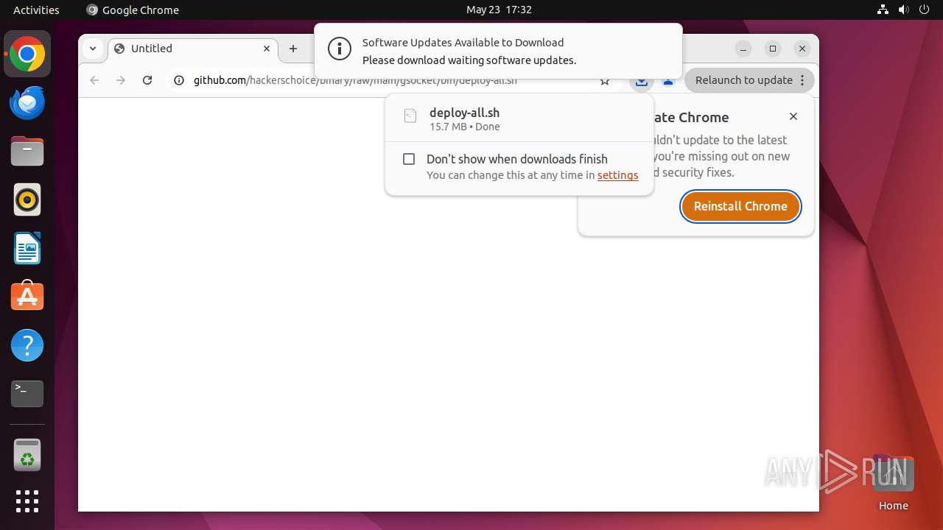Open Ubuntu Software store
This screenshot has height=530, width=943.
(27, 297)
